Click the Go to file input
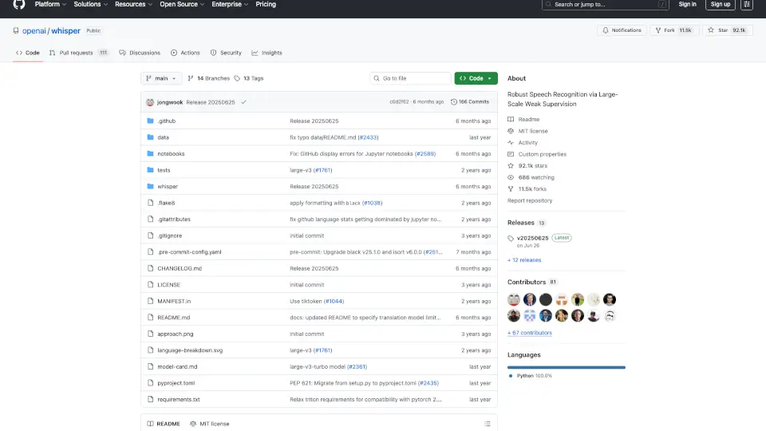 click(411, 78)
